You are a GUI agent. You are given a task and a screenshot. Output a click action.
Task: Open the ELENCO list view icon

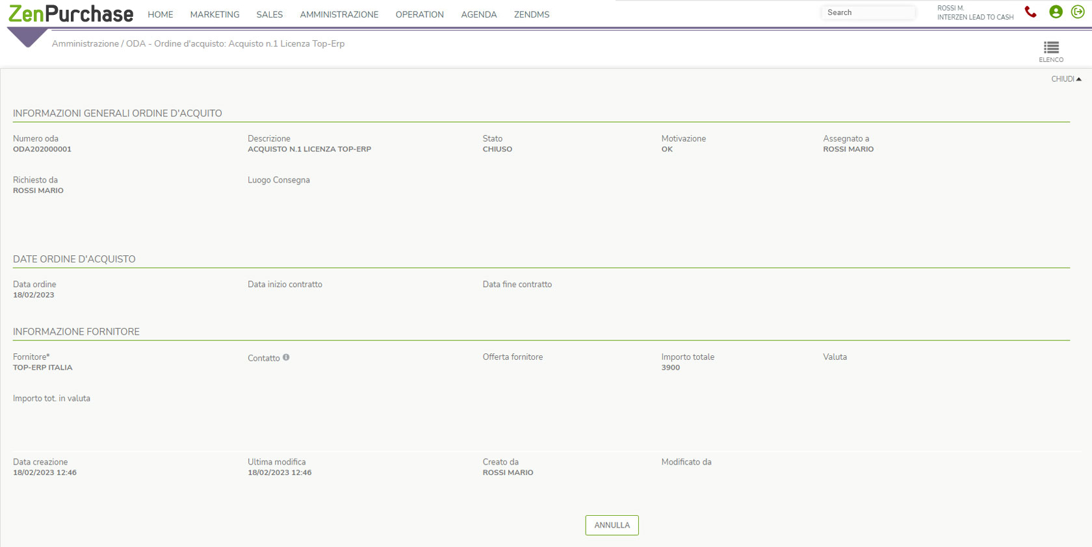tap(1051, 51)
